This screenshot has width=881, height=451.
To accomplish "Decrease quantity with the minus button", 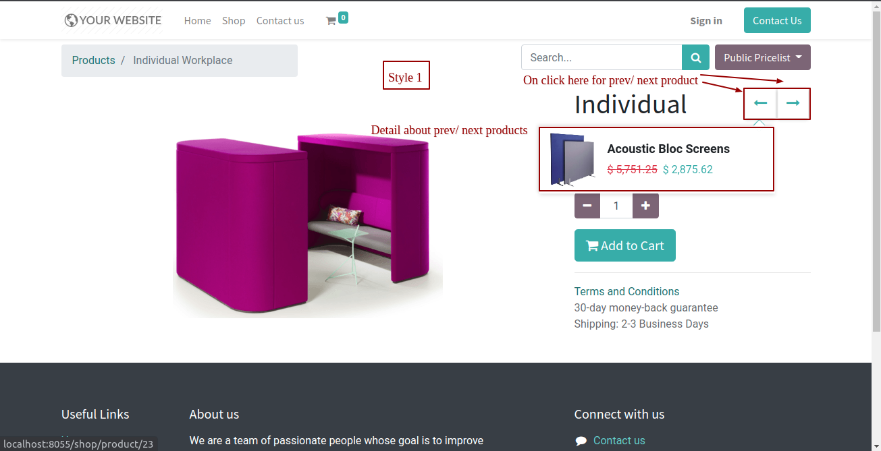I will click(587, 206).
